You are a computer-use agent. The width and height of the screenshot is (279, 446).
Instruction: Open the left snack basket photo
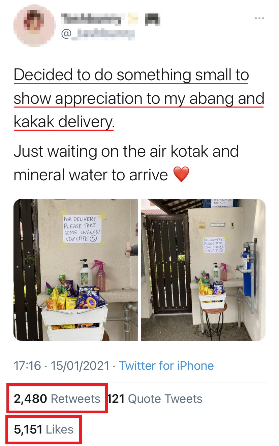[x=76, y=270]
